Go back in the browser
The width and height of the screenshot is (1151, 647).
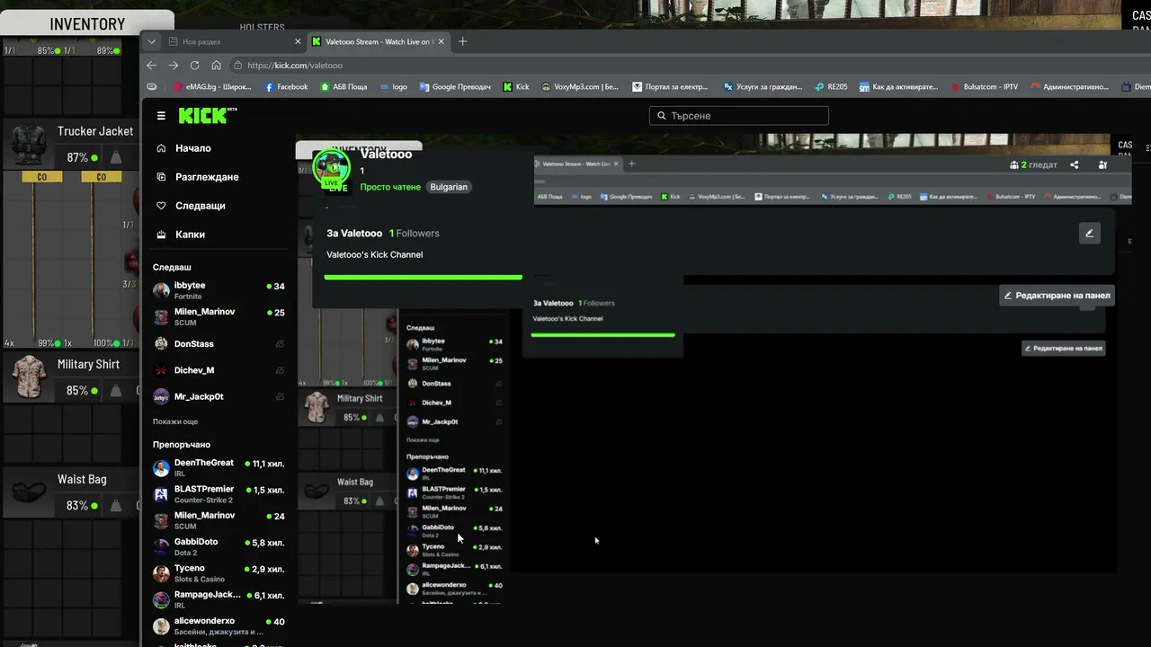pos(151,66)
